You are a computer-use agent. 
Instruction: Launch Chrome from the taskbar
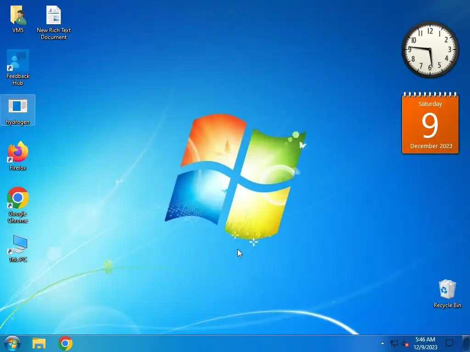click(65, 344)
